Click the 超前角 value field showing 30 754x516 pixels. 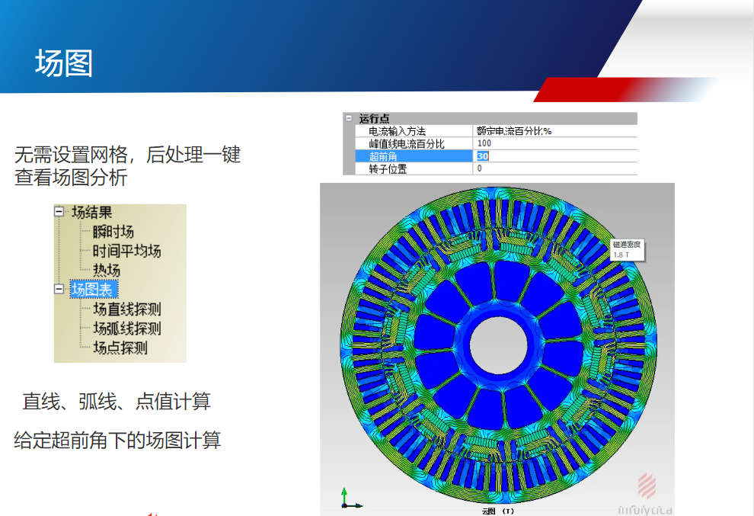point(483,156)
